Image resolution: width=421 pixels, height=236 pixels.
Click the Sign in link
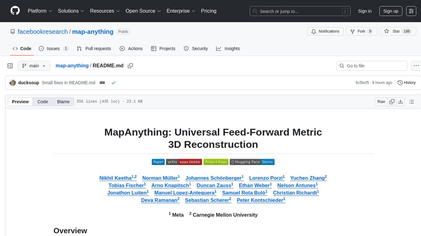pos(365,11)
